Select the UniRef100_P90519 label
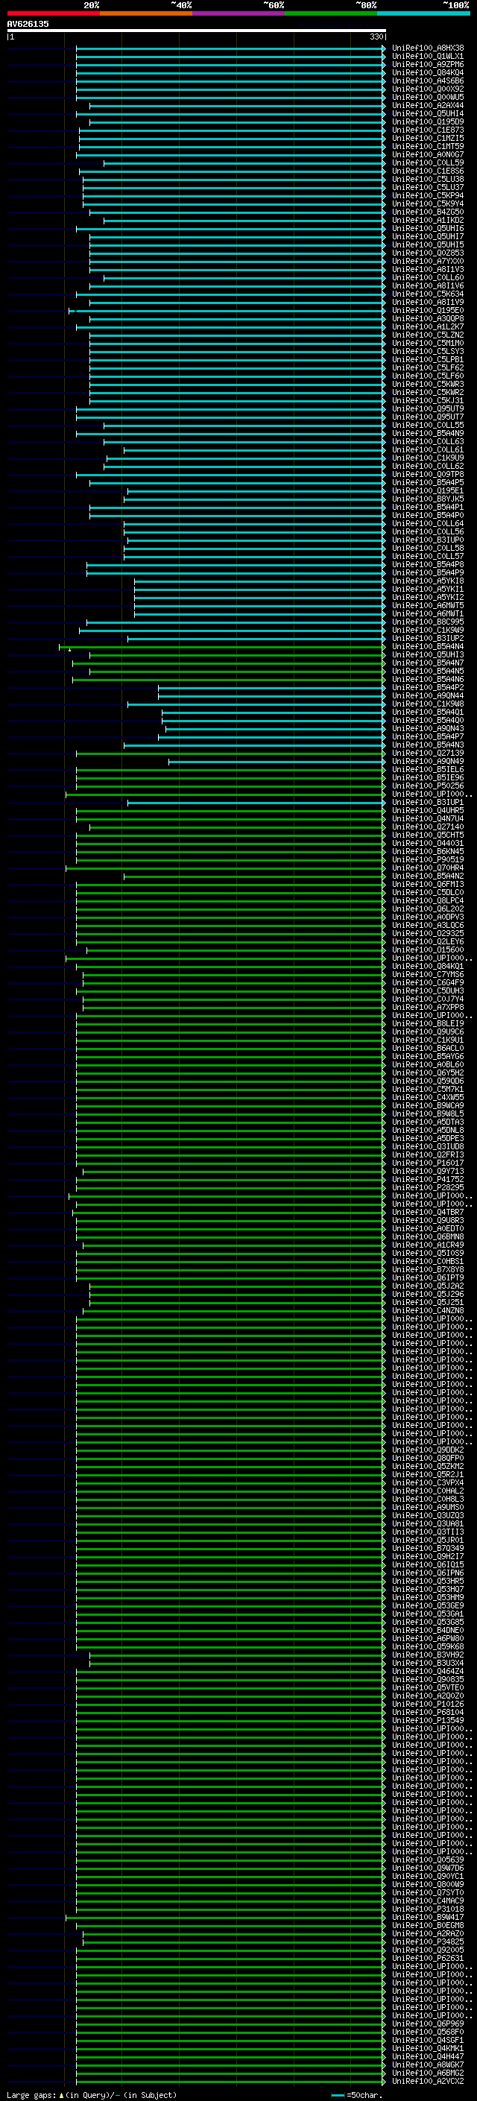 point(428,859)
